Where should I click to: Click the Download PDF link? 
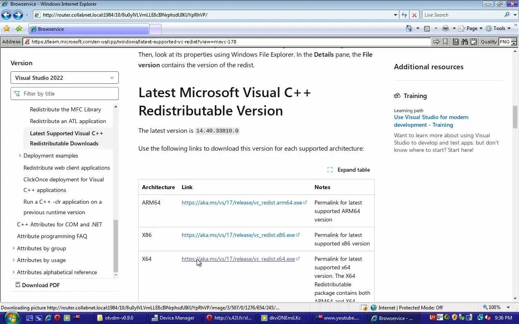tap(41, 285)
